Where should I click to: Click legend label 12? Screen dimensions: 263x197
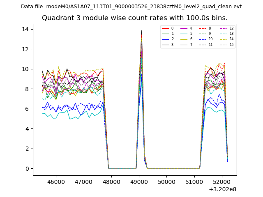[x=231, y=28]
